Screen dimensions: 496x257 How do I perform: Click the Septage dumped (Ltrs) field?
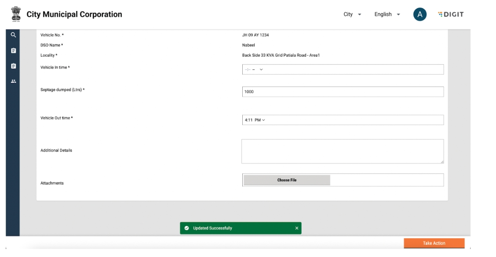[342, 92]
